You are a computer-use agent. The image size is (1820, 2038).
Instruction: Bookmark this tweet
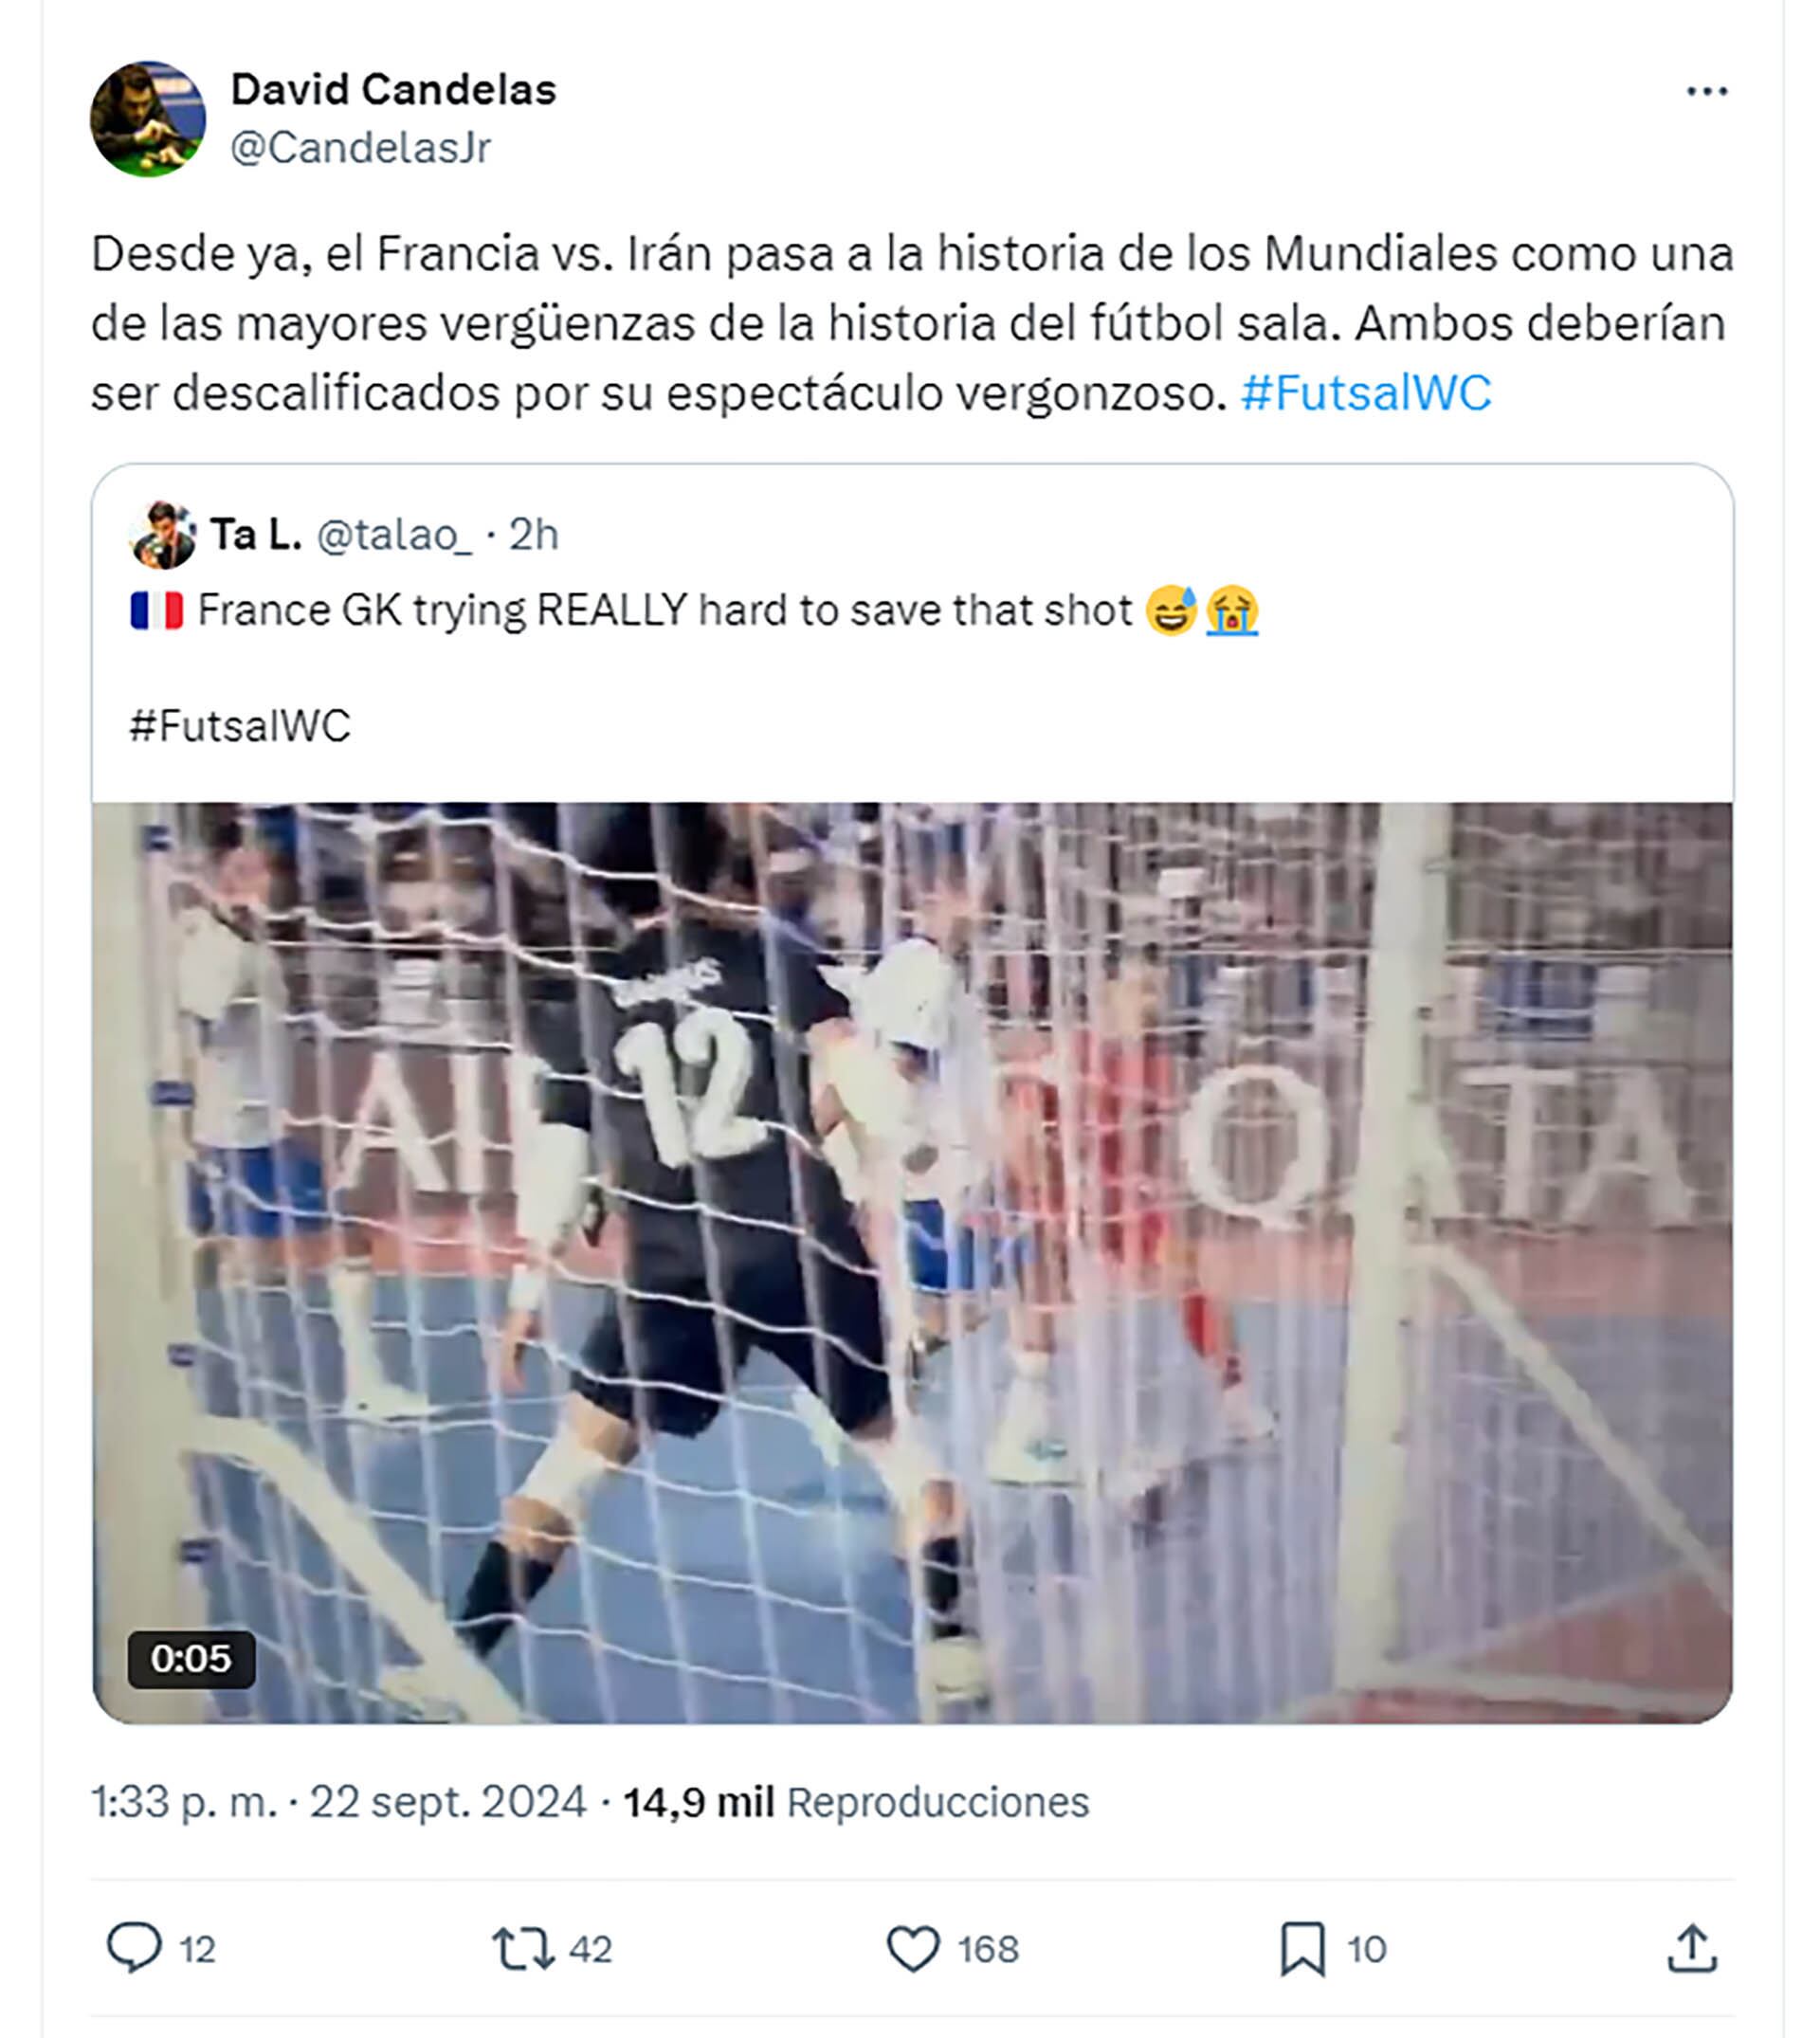point(1302,1949)
